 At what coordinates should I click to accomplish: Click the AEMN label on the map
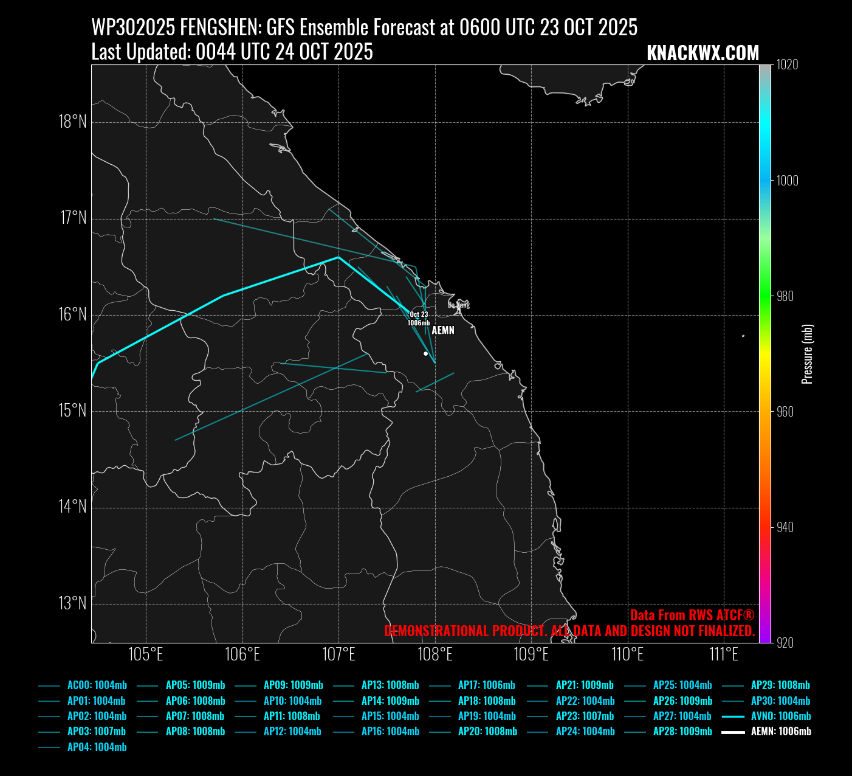(443, 330)
